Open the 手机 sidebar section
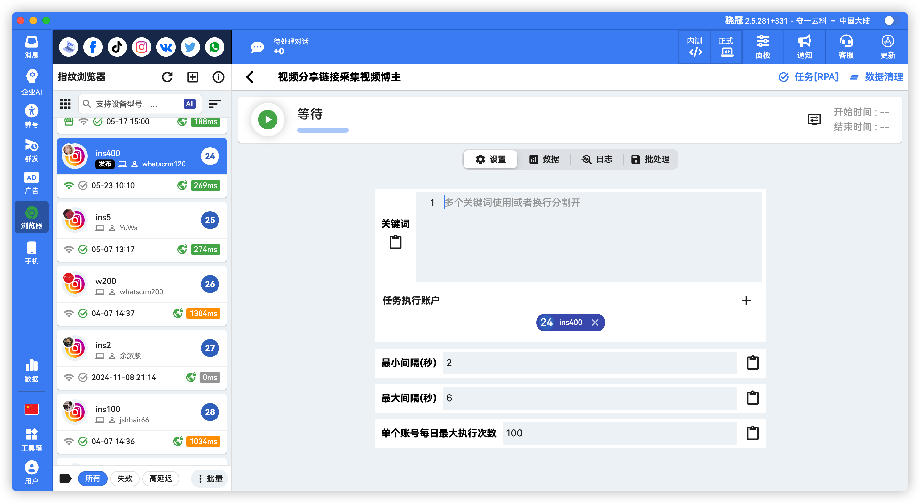The width and height of the screenshot is (920, 503). (31, 252)
